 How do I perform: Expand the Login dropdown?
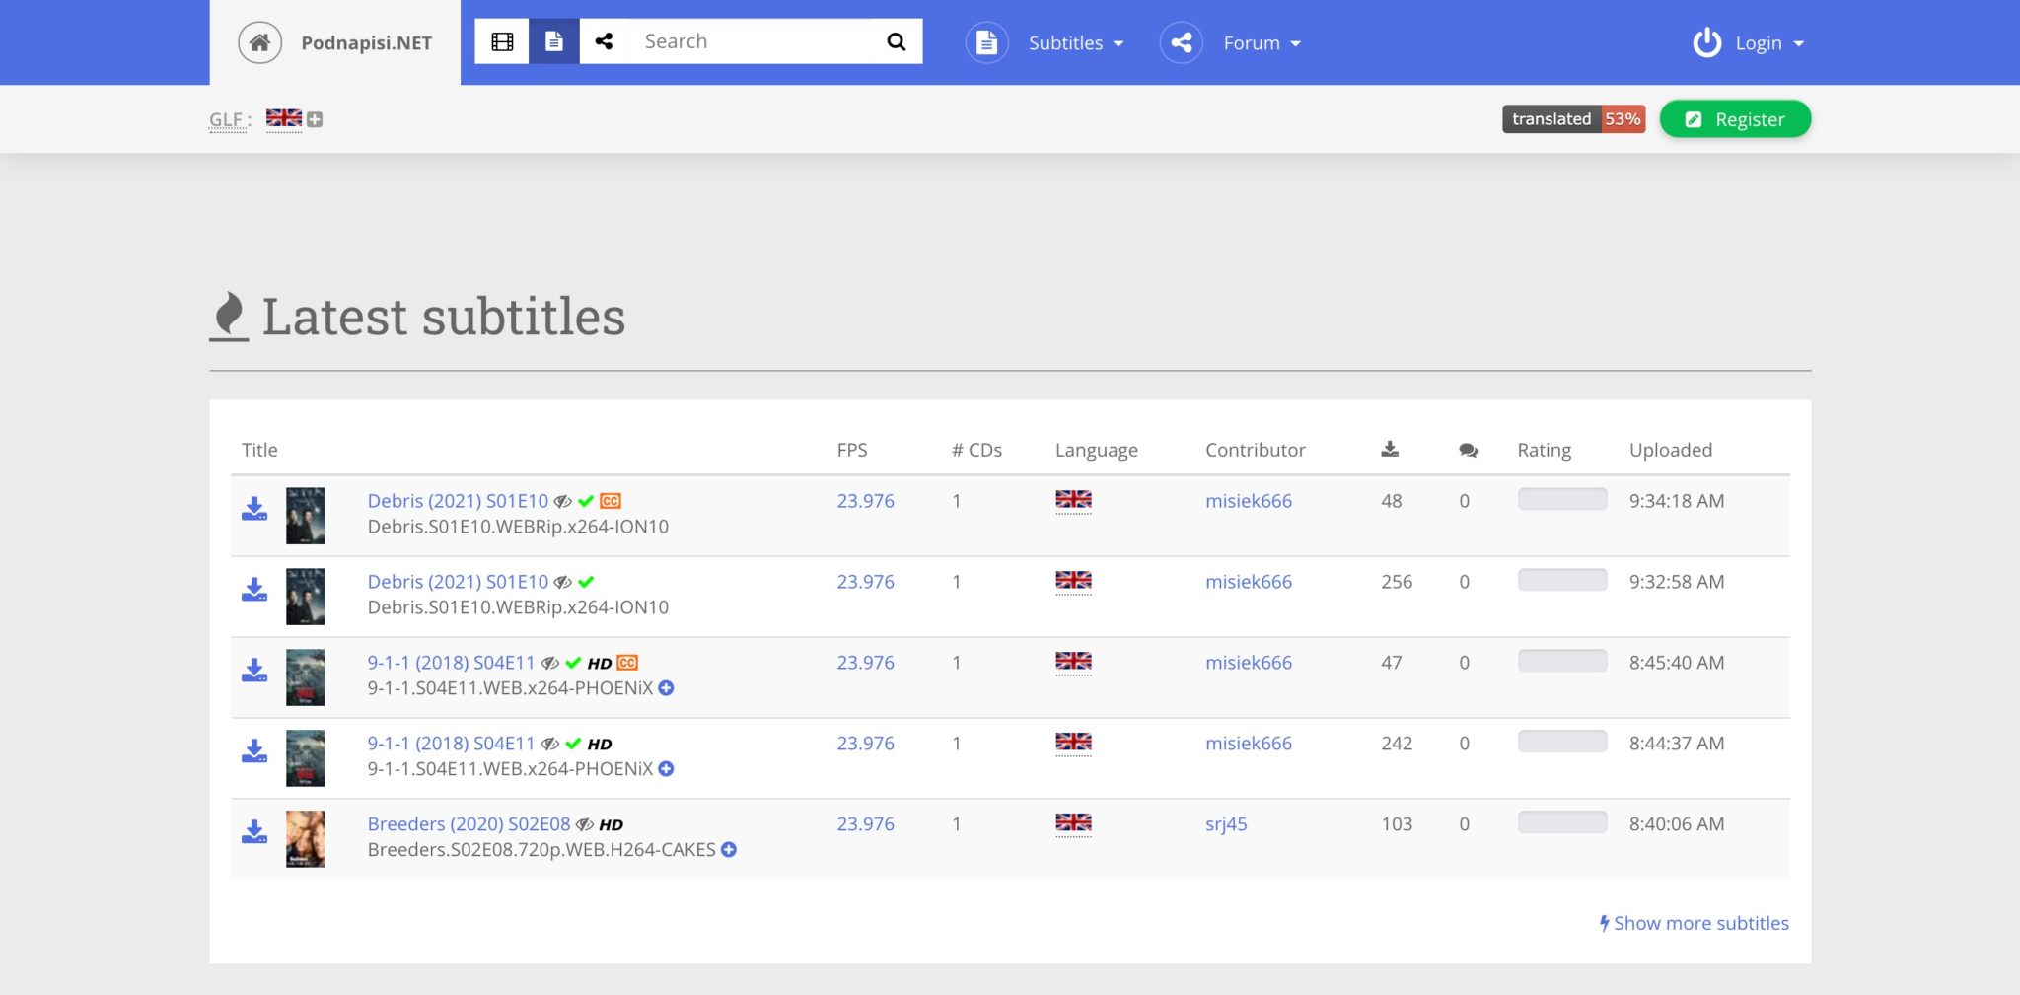click(1768, 43)
